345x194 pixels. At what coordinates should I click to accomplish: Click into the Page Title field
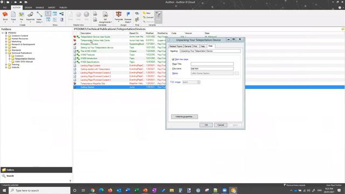(x=212, y=64)
